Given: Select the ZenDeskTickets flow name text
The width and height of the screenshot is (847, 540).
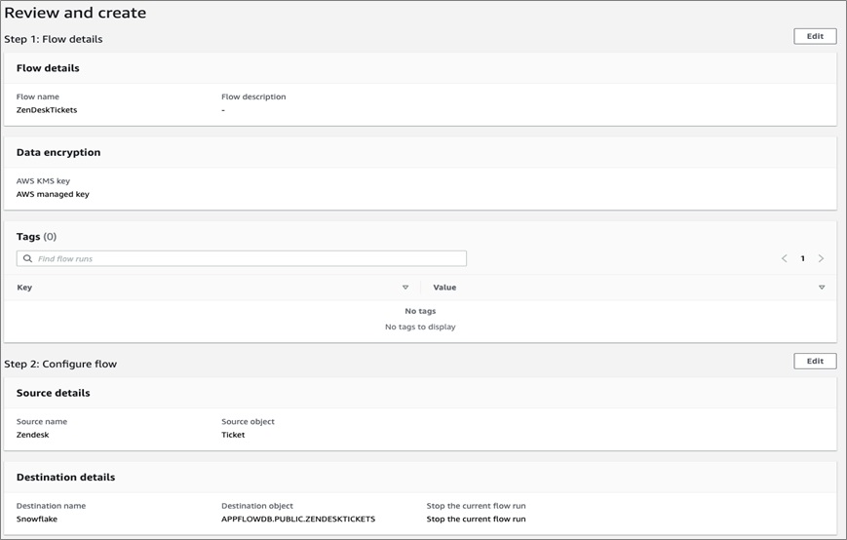Looking at the screenshot, I should click(47, 110).
